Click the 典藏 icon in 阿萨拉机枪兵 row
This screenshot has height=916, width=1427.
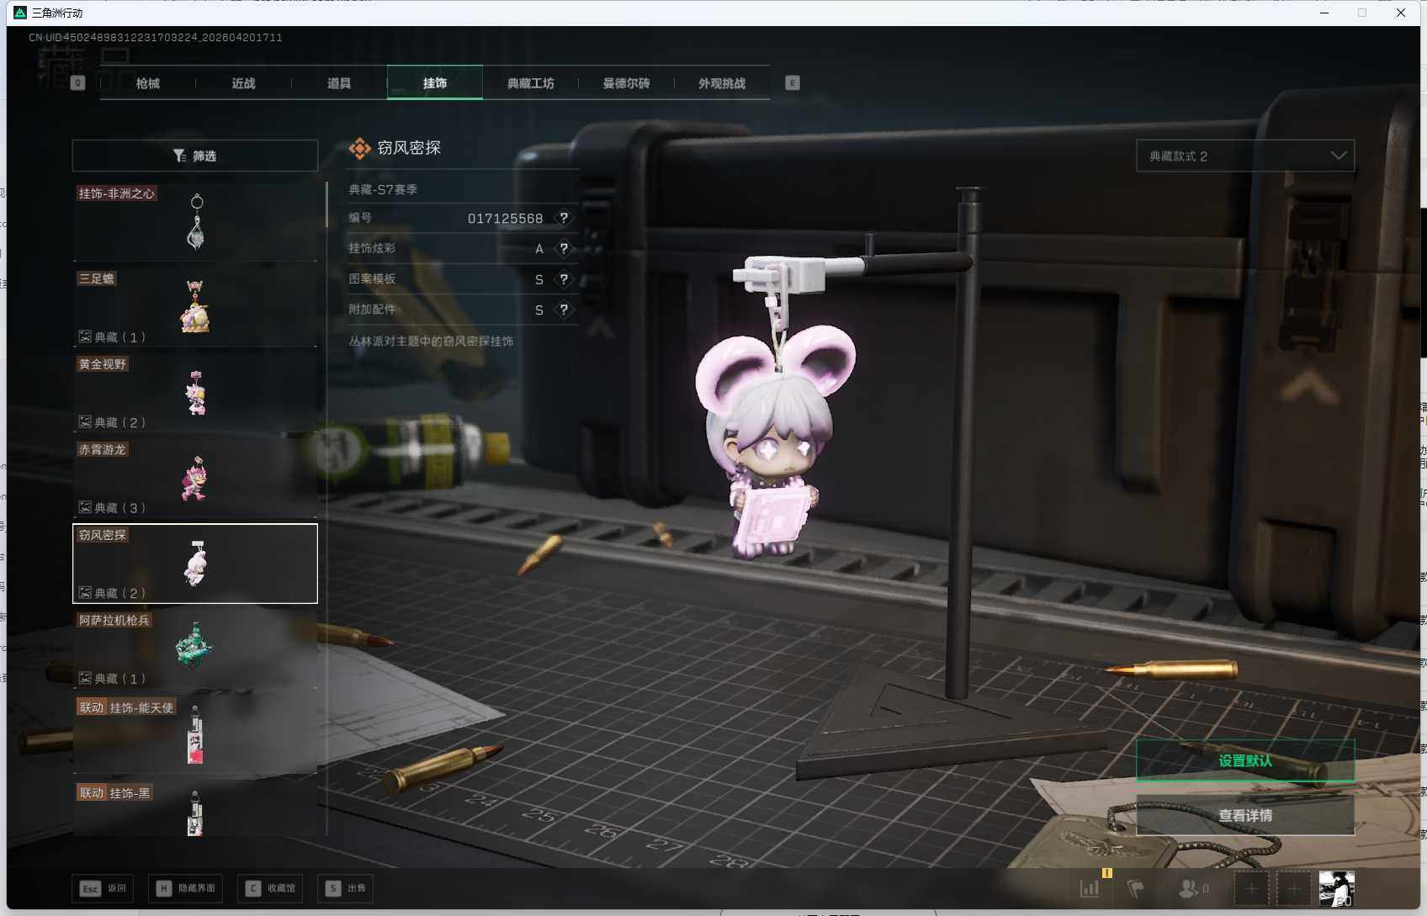85,678
